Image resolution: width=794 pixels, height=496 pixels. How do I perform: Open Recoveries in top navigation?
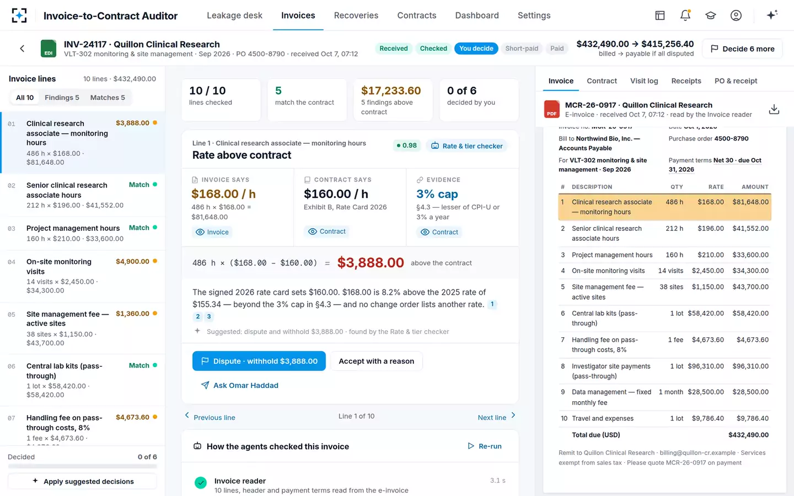[356, 15]
